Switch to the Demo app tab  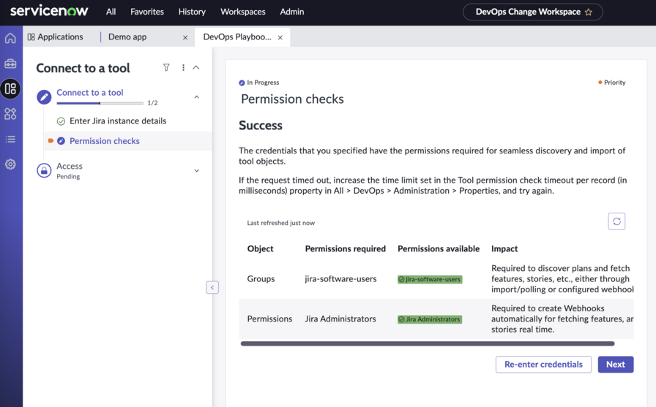pos(127,37)
